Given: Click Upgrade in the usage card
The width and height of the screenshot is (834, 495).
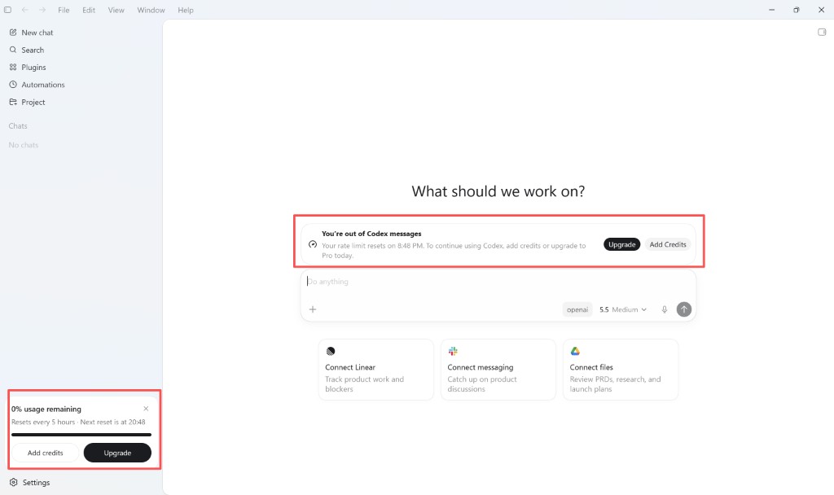Looking at the screenshot, I should pyautogui.click(x=117, y=453).
